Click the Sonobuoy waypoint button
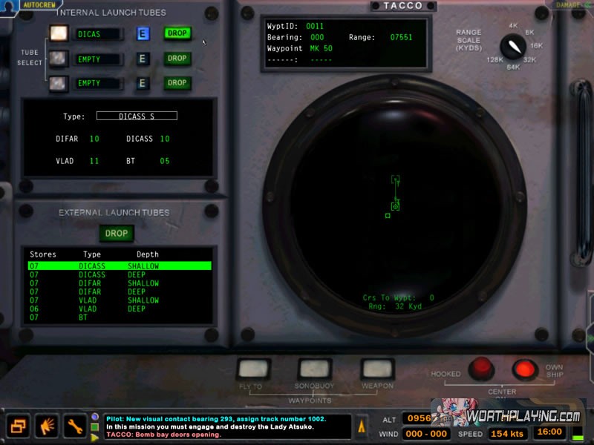The image size is (594, 445). coord(315,368)
